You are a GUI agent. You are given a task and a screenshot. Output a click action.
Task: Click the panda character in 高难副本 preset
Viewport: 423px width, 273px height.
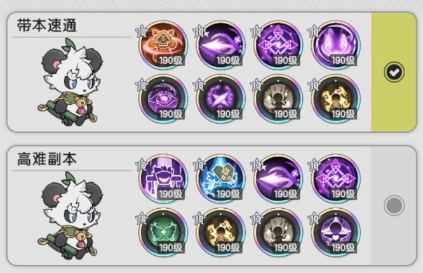[70, 215]
